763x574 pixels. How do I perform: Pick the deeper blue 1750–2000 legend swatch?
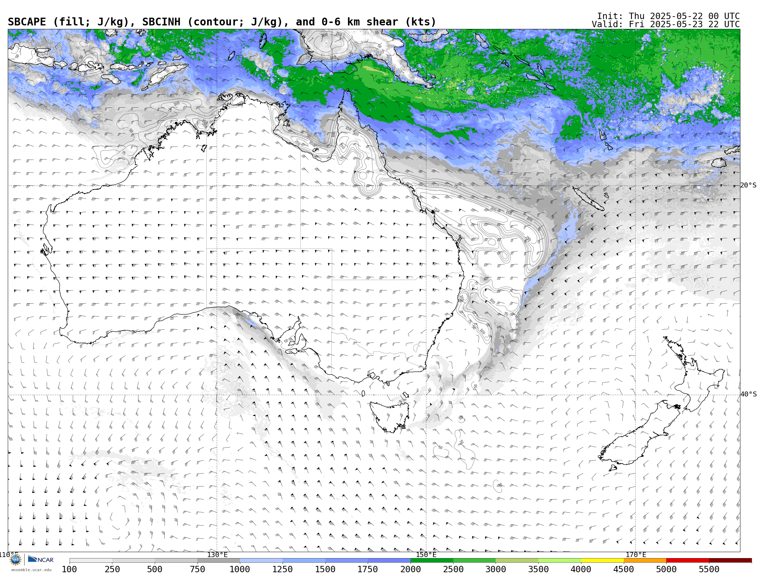point(389,561)
